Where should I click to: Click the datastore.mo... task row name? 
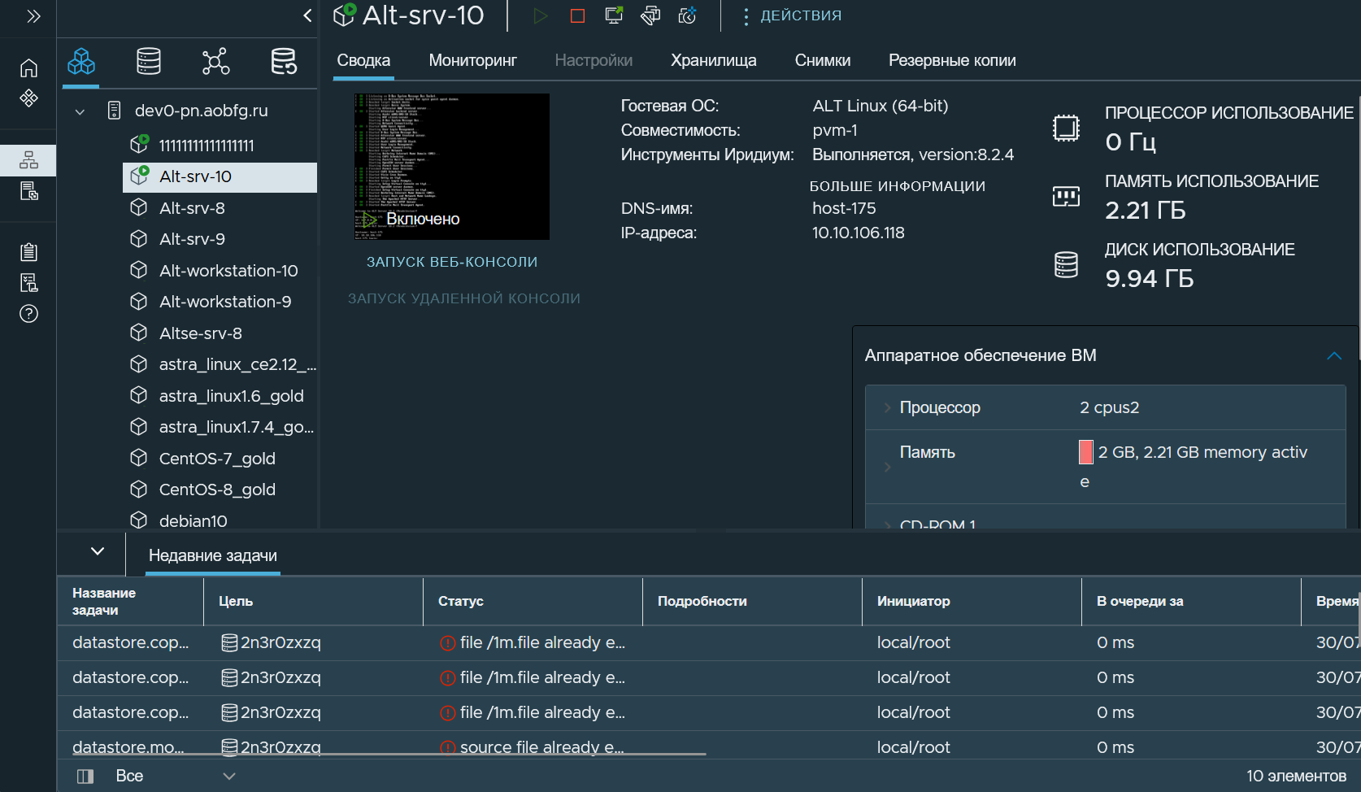point(128,746)
